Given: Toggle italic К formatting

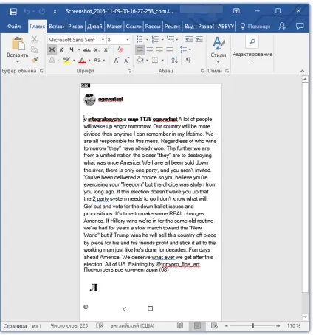Looking at the screenshot, I should click(62, 50).
